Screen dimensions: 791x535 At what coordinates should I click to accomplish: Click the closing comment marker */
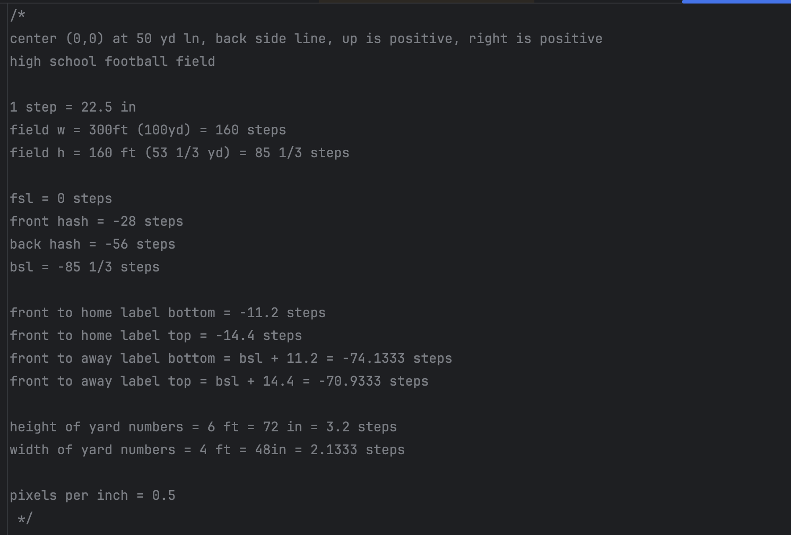click(x=25, y=519)
